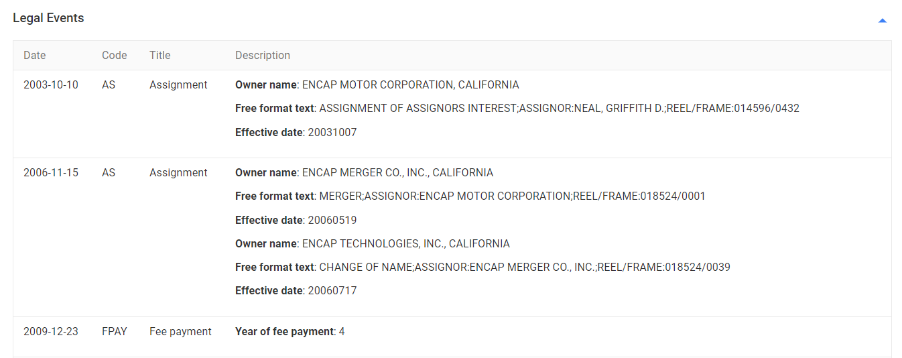Click the FPAY code cell

[x=115, y=332]
